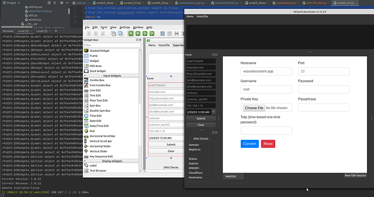The height and width of the screenshot is (197, 374).
Task: Select the Font Combo Box icon
Action: (x=86, y=85)
